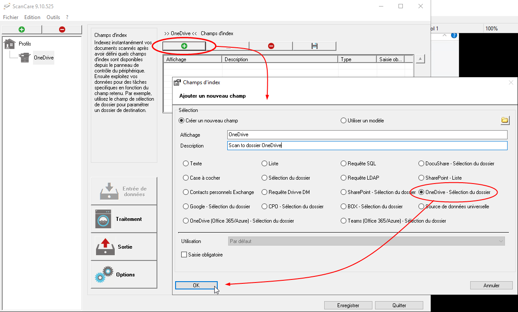Screen dimensions: 518x312
Task: Click the Type column header
Action: (x=358, y=59)
